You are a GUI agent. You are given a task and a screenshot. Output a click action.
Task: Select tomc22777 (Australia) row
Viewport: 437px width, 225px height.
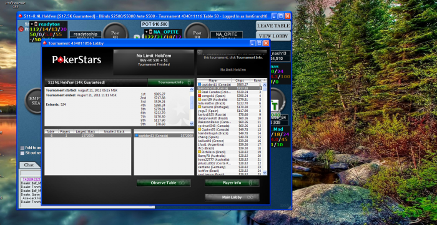[230, 159]
